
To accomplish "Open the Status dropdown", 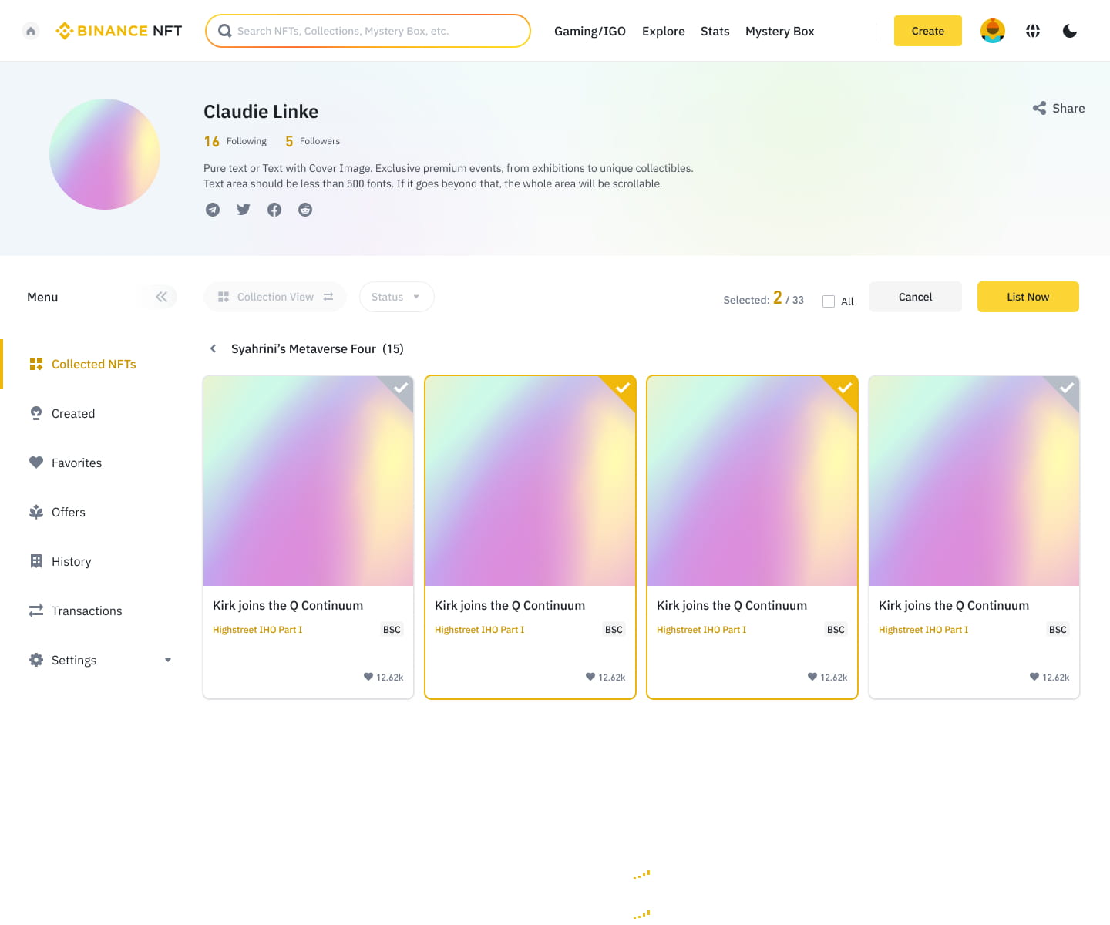I will click(396, 297).
